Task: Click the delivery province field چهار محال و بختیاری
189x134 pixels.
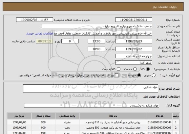Action: click(134, 56)
